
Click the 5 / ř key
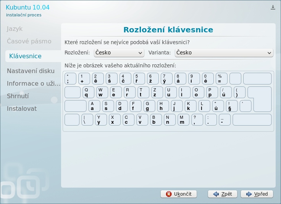click(139, 79)
